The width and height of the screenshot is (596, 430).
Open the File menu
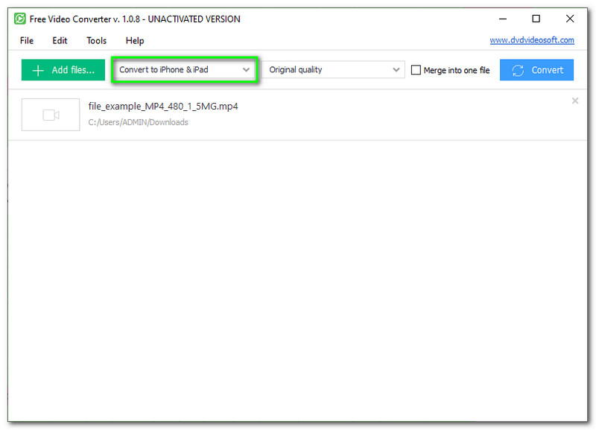pos(27,41)
